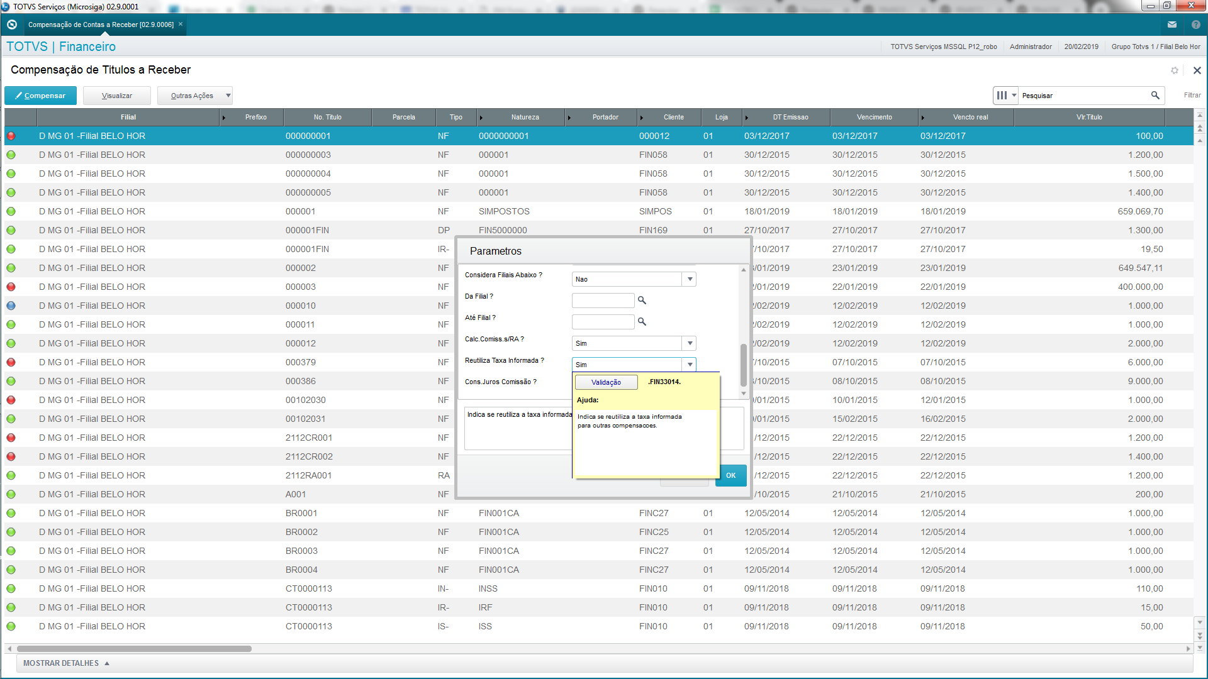Open lookup magnifier for Até Filial
The height and width of the screenshot is (679, 1208).
(x=642, y=322)
